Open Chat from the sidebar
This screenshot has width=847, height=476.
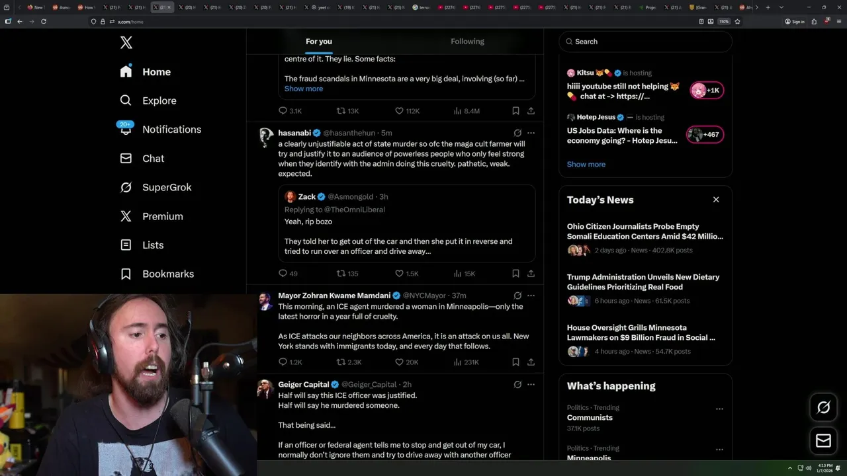coord(142,159)
